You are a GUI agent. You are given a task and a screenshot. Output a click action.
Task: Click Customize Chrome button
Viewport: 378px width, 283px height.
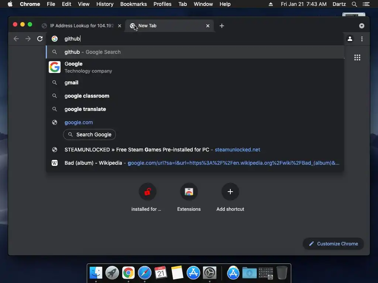[x=333, y=244]
